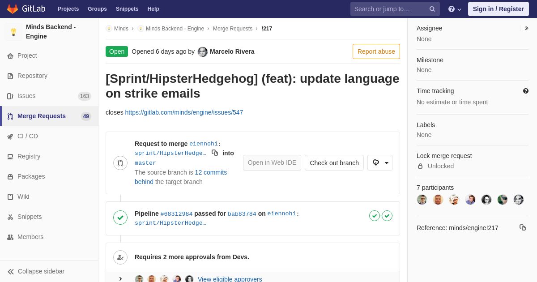Open Packages in the sidebar
Viewport: 537px width, 282px height.
(x=49, y=176)
